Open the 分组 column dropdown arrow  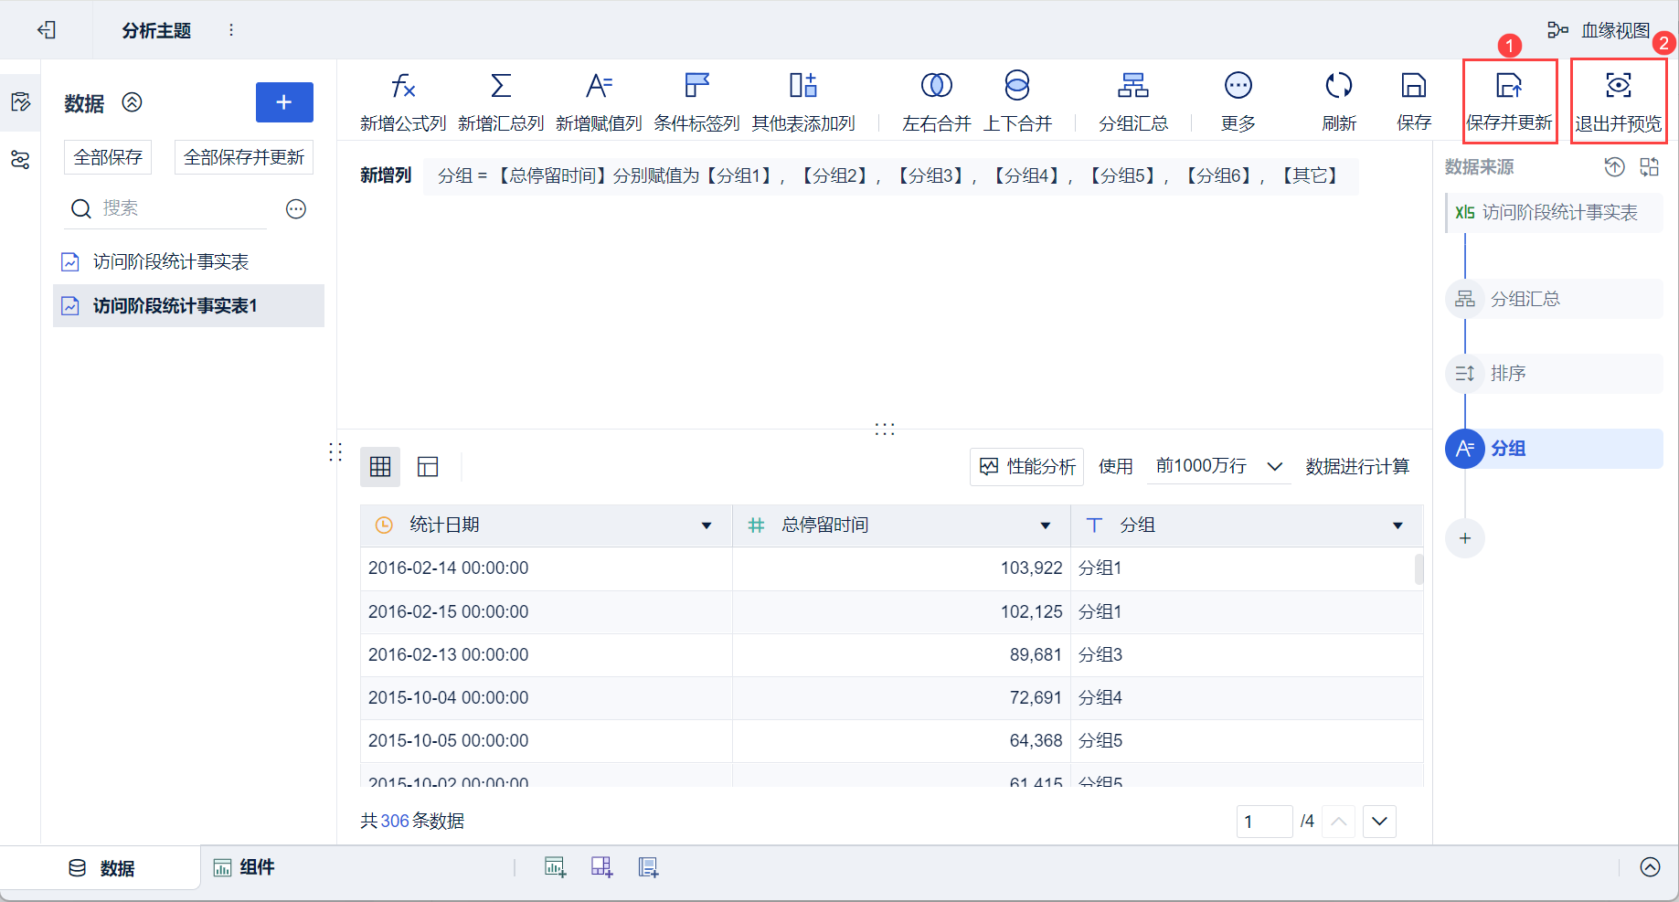tap(1397, 525)
